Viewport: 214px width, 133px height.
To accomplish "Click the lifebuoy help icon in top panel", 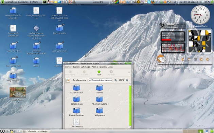I will coord(70,2).
